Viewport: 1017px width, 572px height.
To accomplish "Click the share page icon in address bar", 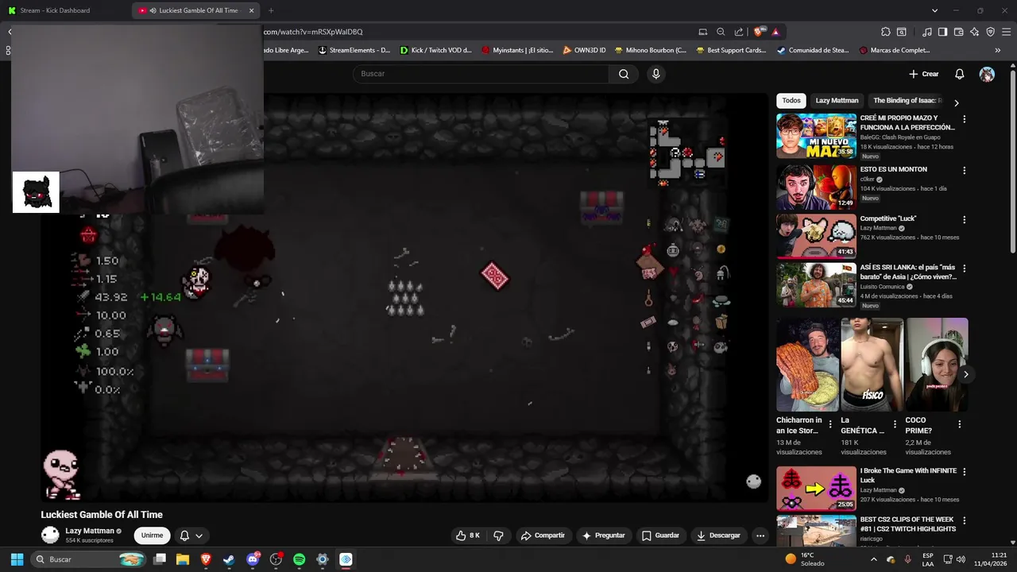I will click(x=739, y=32).
